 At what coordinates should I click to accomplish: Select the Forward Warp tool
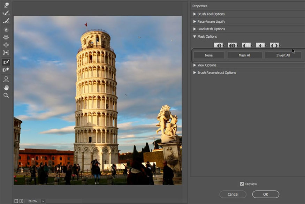[6, 5]
